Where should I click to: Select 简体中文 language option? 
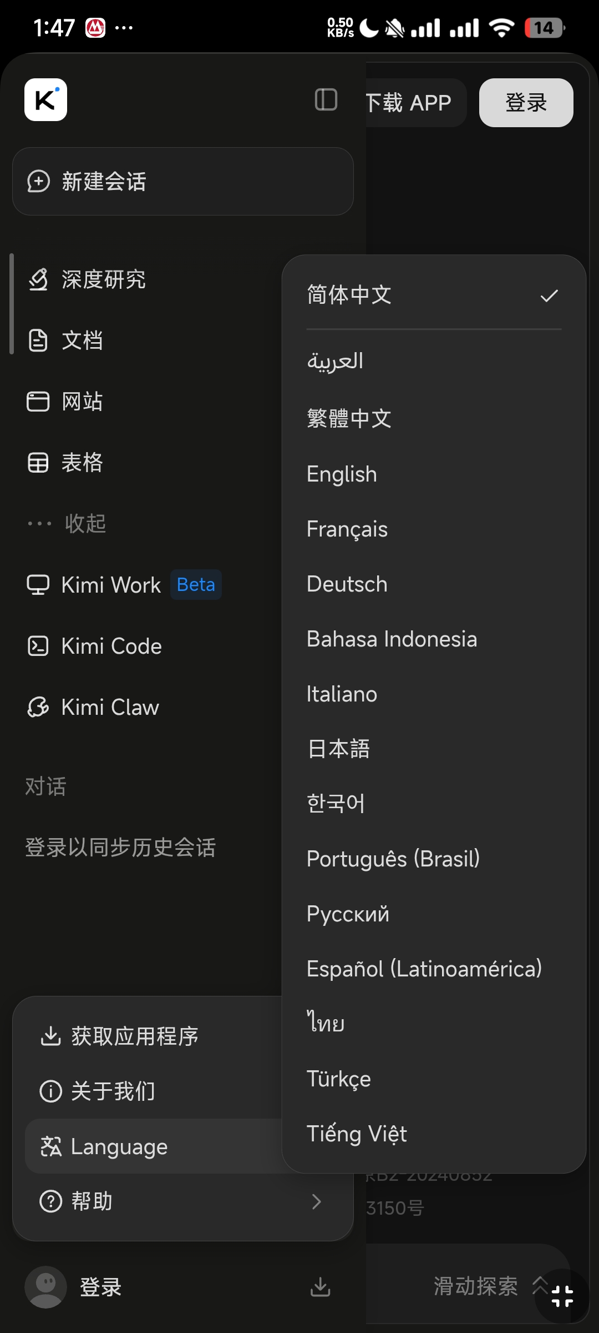434,295
